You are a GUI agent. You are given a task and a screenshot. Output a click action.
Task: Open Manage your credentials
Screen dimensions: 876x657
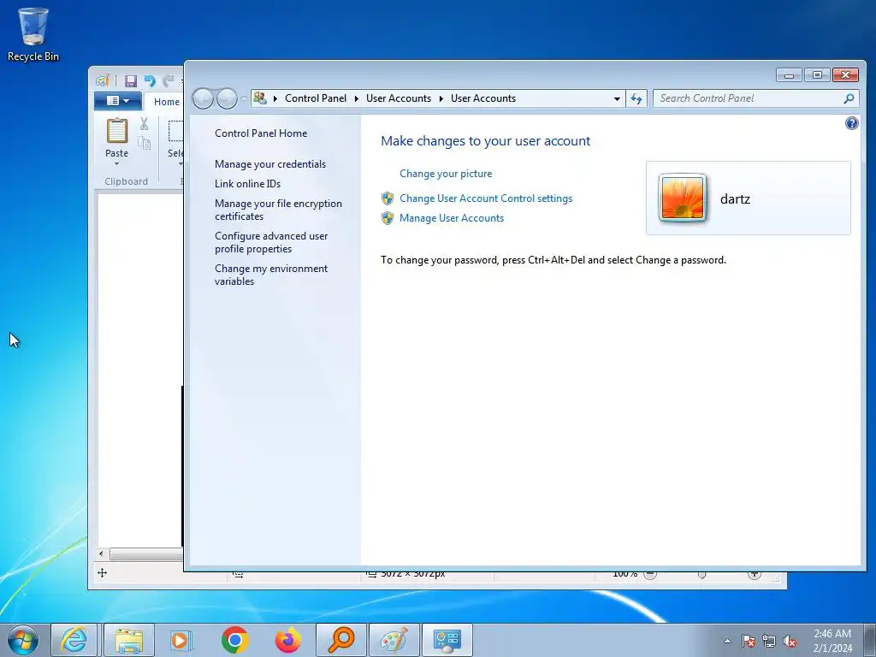point(270,163)
